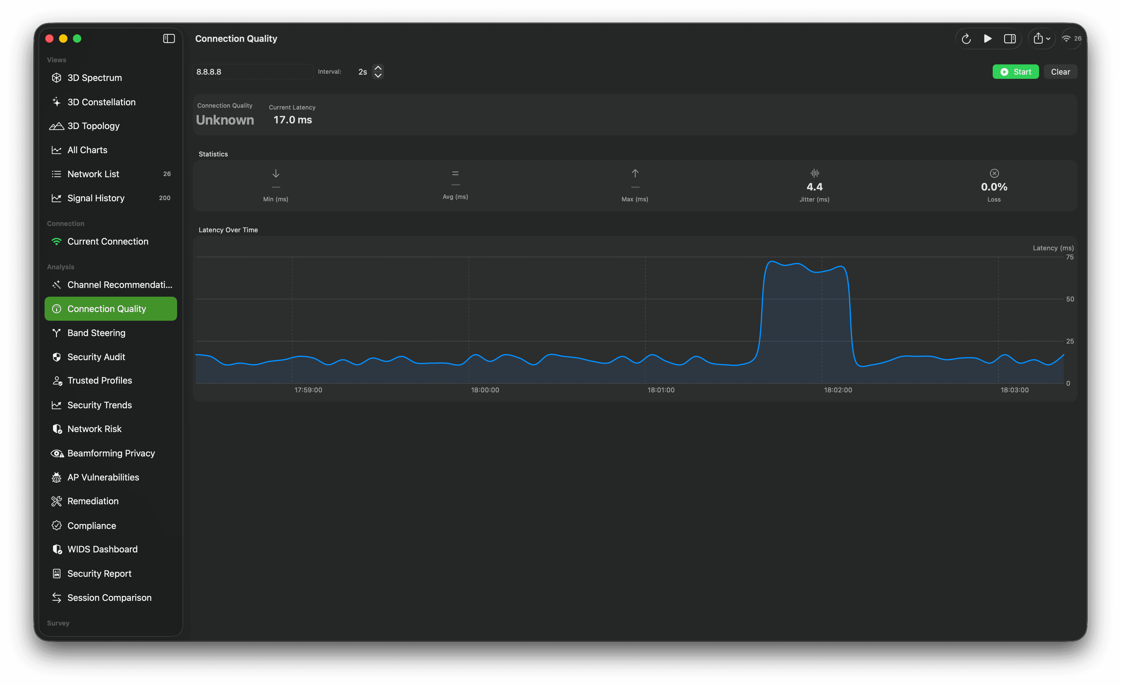Viewport: 1121px width, 686px height.
Task: Open the Security Audit page
Action: point(111,357)
